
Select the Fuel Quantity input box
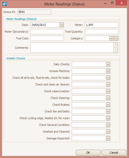(x=101, y=32)
